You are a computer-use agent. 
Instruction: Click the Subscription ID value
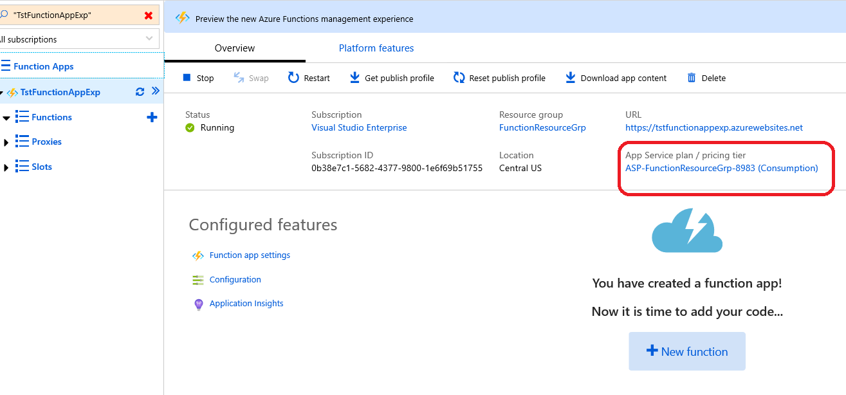click(x=397, y=168)
